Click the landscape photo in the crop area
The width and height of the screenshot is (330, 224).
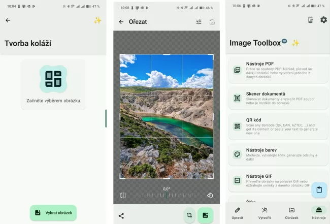click(x=167, y=116)
